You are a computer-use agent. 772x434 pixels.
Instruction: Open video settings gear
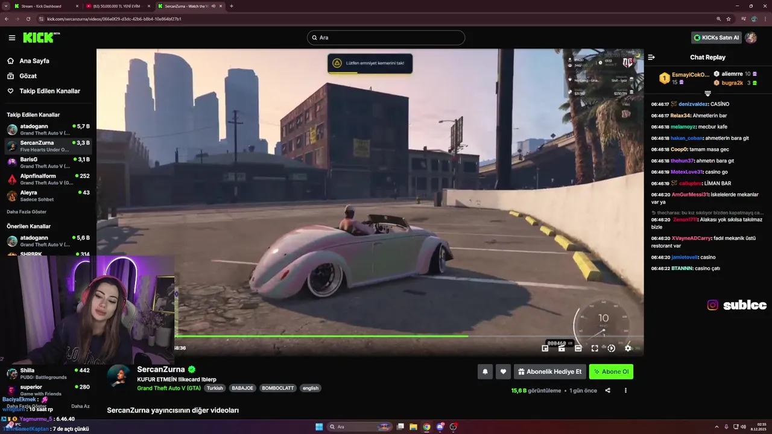628,348
